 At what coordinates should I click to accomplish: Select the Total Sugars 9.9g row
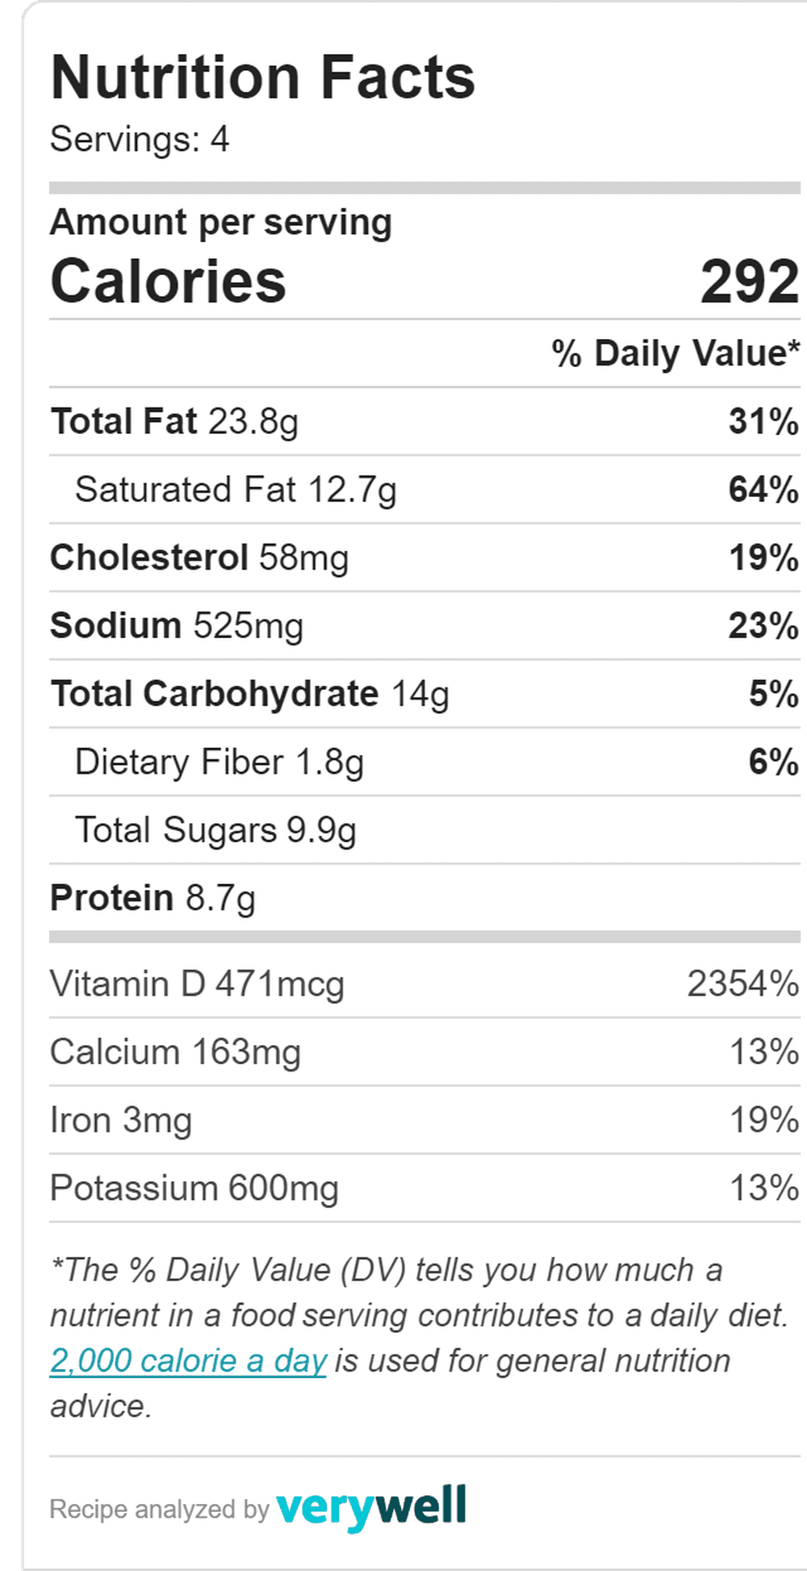coord(424,830)
